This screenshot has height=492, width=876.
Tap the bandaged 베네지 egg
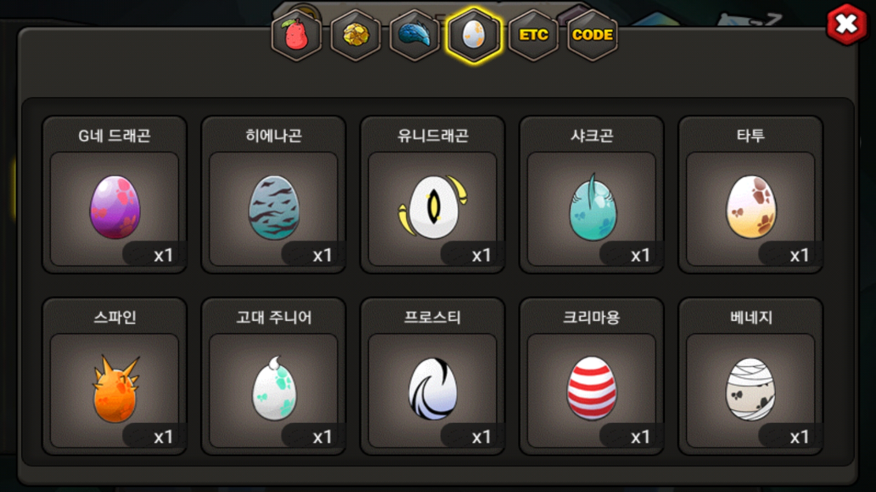pos(751,389)
